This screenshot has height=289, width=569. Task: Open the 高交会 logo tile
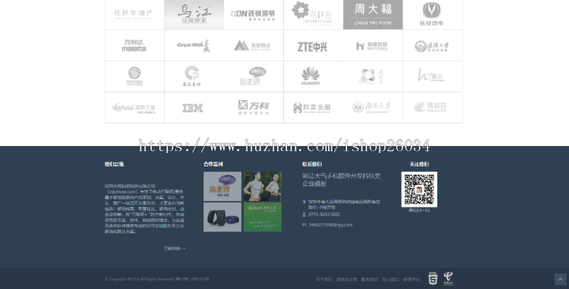point(373,77)
